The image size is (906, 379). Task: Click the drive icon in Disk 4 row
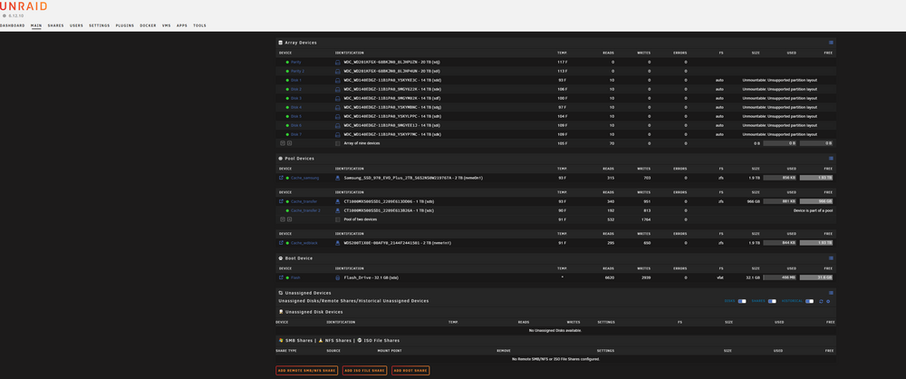338,107
